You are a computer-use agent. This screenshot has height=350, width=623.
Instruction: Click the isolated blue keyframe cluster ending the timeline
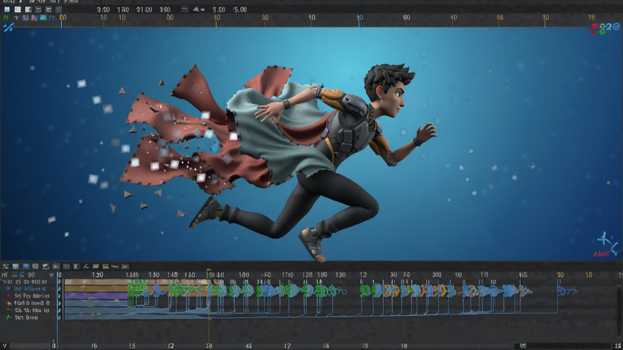point(567,291)
